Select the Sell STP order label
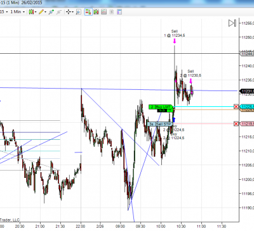 (x=160, y=124)
